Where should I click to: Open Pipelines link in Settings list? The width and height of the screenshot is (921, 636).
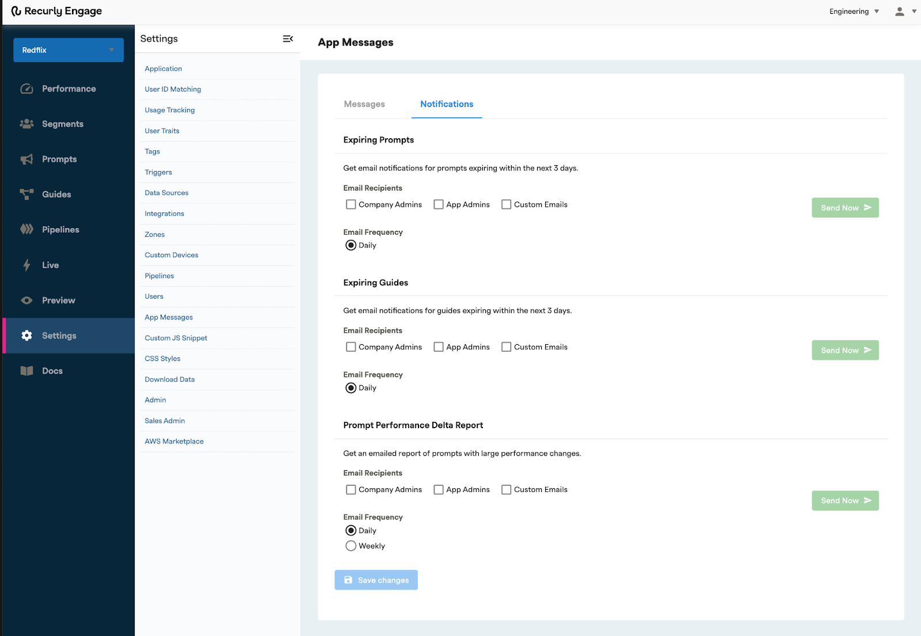point(159,276)
